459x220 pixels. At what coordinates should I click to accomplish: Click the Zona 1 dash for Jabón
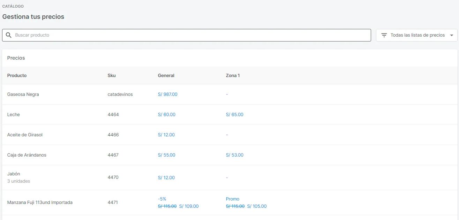click(227, 177)
